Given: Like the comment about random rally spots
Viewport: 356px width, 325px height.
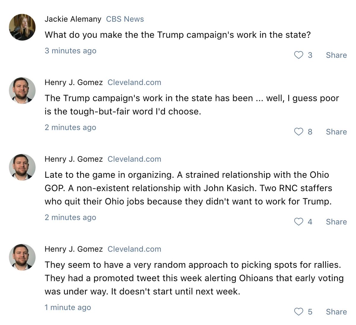Looking at the screenshot, I should (x=298, y=312).
